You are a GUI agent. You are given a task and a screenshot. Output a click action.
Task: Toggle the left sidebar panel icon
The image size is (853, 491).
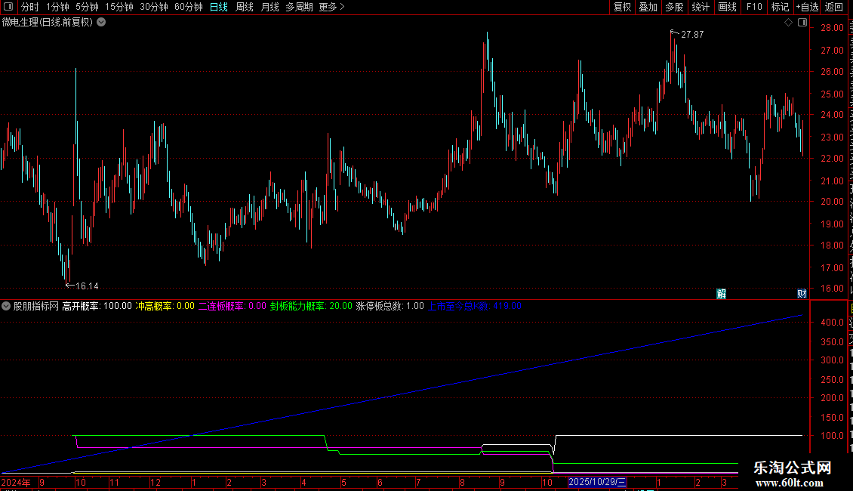pos(8,7)
